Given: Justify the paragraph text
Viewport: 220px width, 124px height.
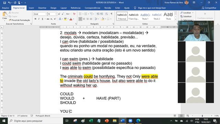Looking at the screenshot, I should tap(91, 19).
